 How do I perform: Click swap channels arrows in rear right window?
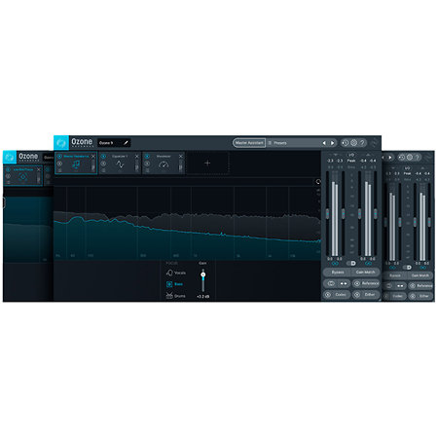(x=400, y=286)
